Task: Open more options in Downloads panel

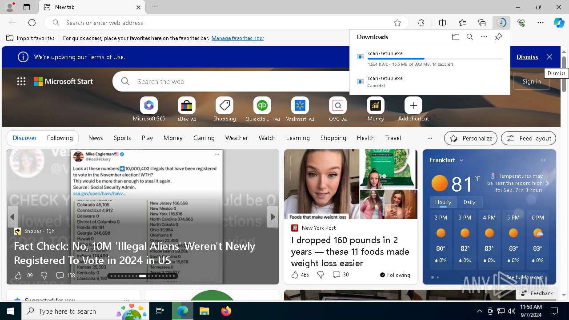Action: click(x=484, y=37)
